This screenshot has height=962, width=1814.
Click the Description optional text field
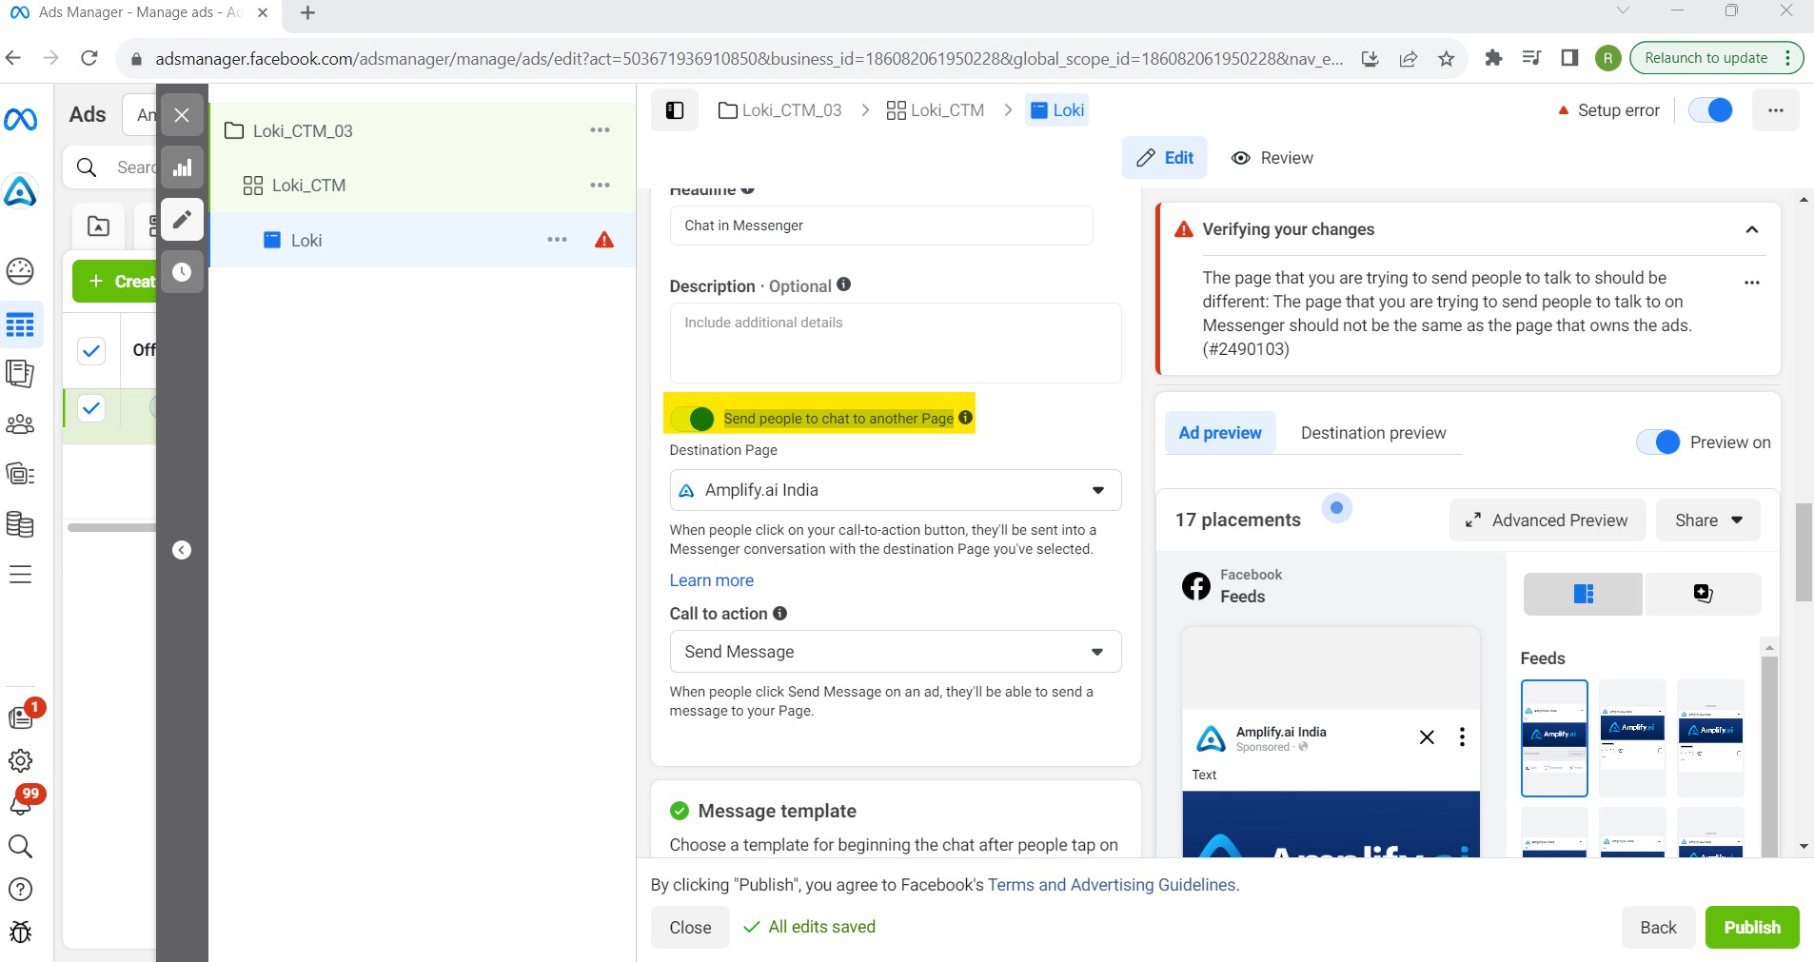(896, 343)
